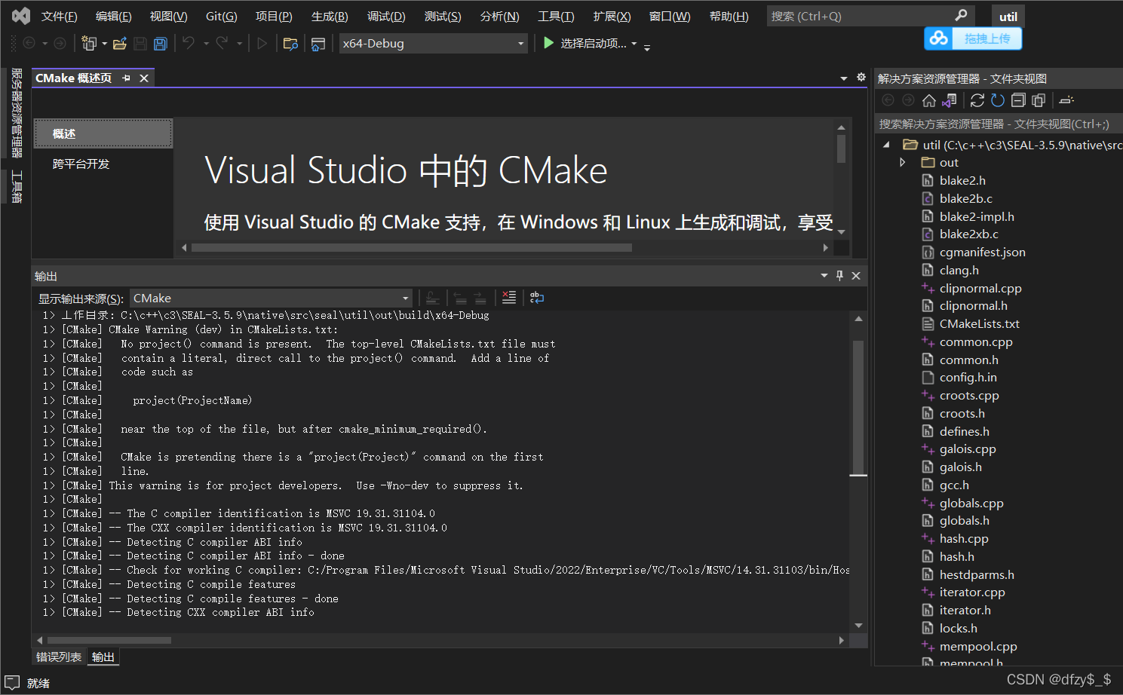Open the document tab list dropdown arrow
This screenshot has width=1123, height=695.
pos(844,78)
